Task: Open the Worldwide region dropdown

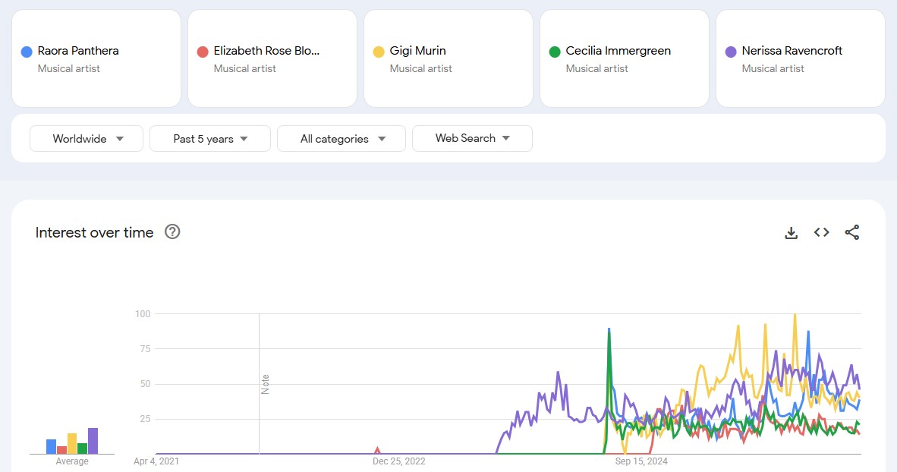Action: [x=87, y=138]
